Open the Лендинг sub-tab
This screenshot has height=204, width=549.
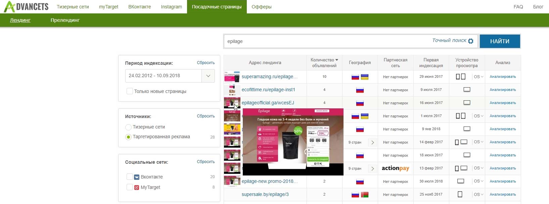coord(20,20)
